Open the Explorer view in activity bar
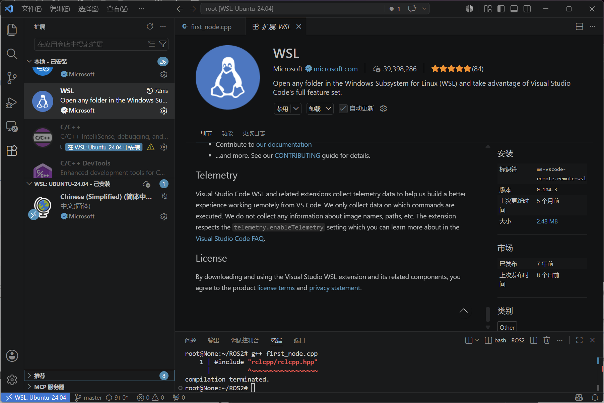The width and height of the screenshot is (604, 403). tap(12, 29)
